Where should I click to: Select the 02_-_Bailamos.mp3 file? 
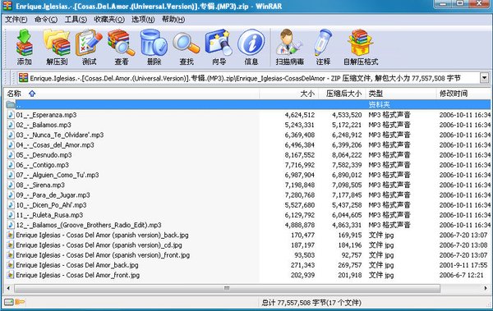click(x=44, y=125)
